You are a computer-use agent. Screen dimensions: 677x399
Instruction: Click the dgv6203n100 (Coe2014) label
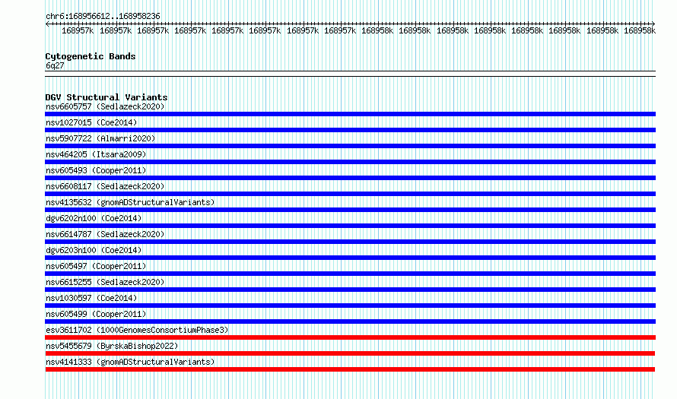tap(94, 250)
